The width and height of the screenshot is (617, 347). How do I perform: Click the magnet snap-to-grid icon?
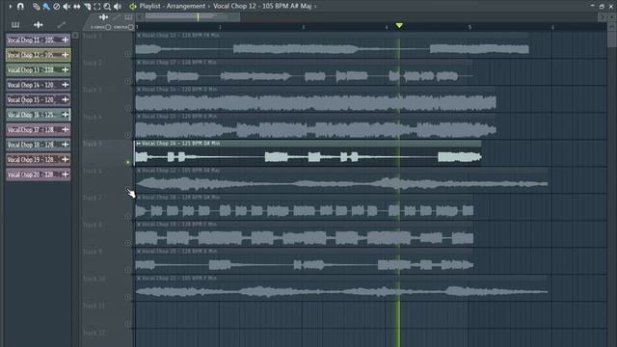point(20,7)
